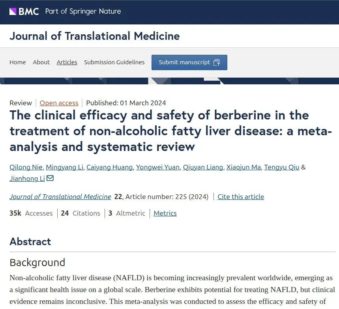Open author Tengyu Qiu link
Viewport: 339px width, 309px height.
(x=281, y=167)
